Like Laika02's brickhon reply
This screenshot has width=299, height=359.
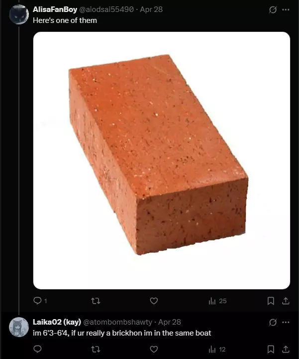(154, 349)
